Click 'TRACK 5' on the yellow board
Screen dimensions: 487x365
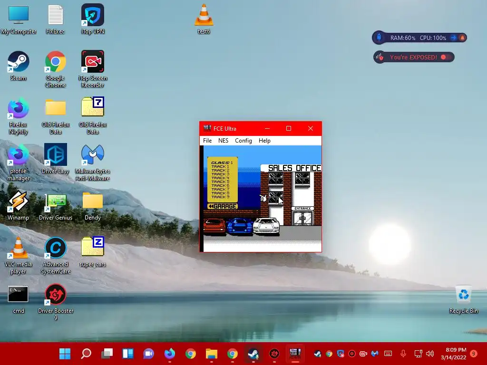pos(220,182)
